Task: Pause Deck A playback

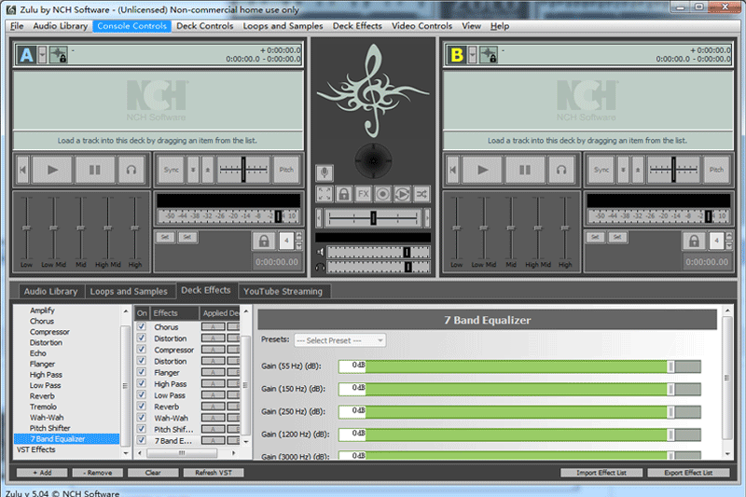Action: point(95,170)
